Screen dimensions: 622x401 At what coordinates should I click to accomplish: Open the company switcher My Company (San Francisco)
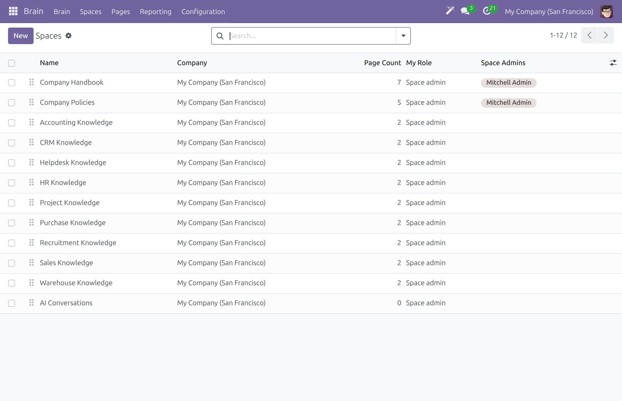pos(549,12)
